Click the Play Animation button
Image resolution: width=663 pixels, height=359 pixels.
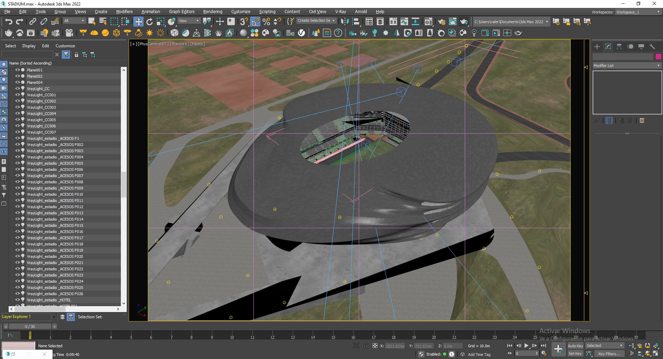[526, 346]
